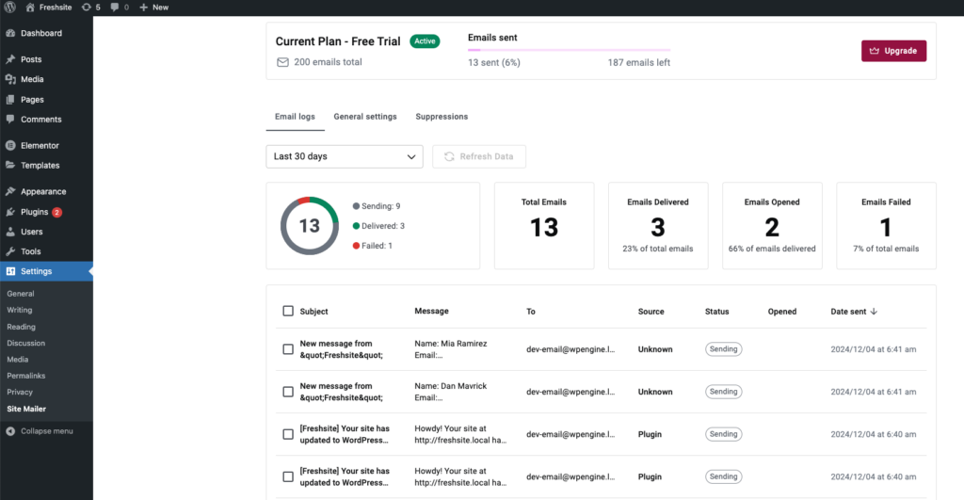Click the WordPress logo icon in admin bar

click(10, 8)
